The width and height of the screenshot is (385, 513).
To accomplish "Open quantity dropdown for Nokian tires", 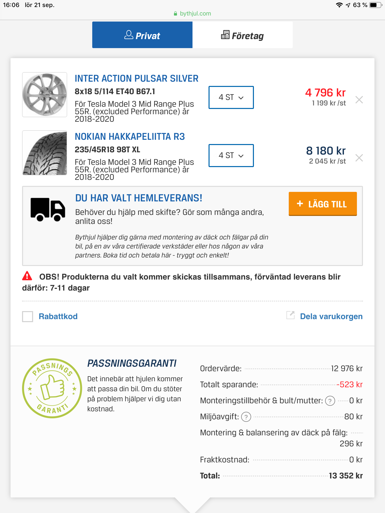I will 231,156.
